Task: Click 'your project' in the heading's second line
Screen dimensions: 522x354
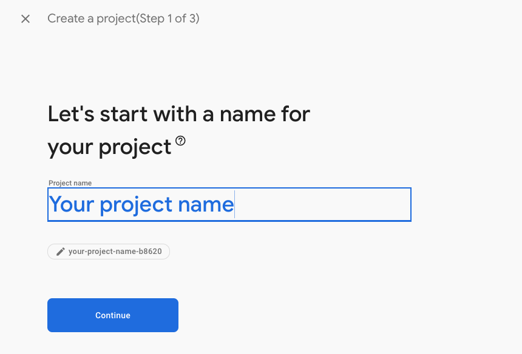Action: 109,147
